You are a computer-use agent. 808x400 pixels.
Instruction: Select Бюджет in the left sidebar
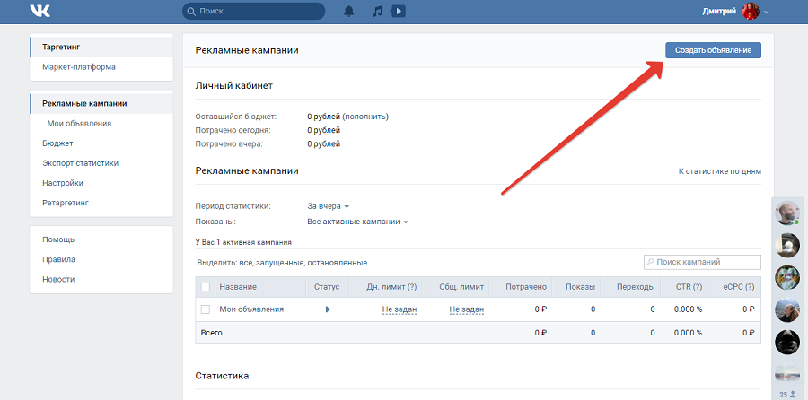(x=57, y=143)
